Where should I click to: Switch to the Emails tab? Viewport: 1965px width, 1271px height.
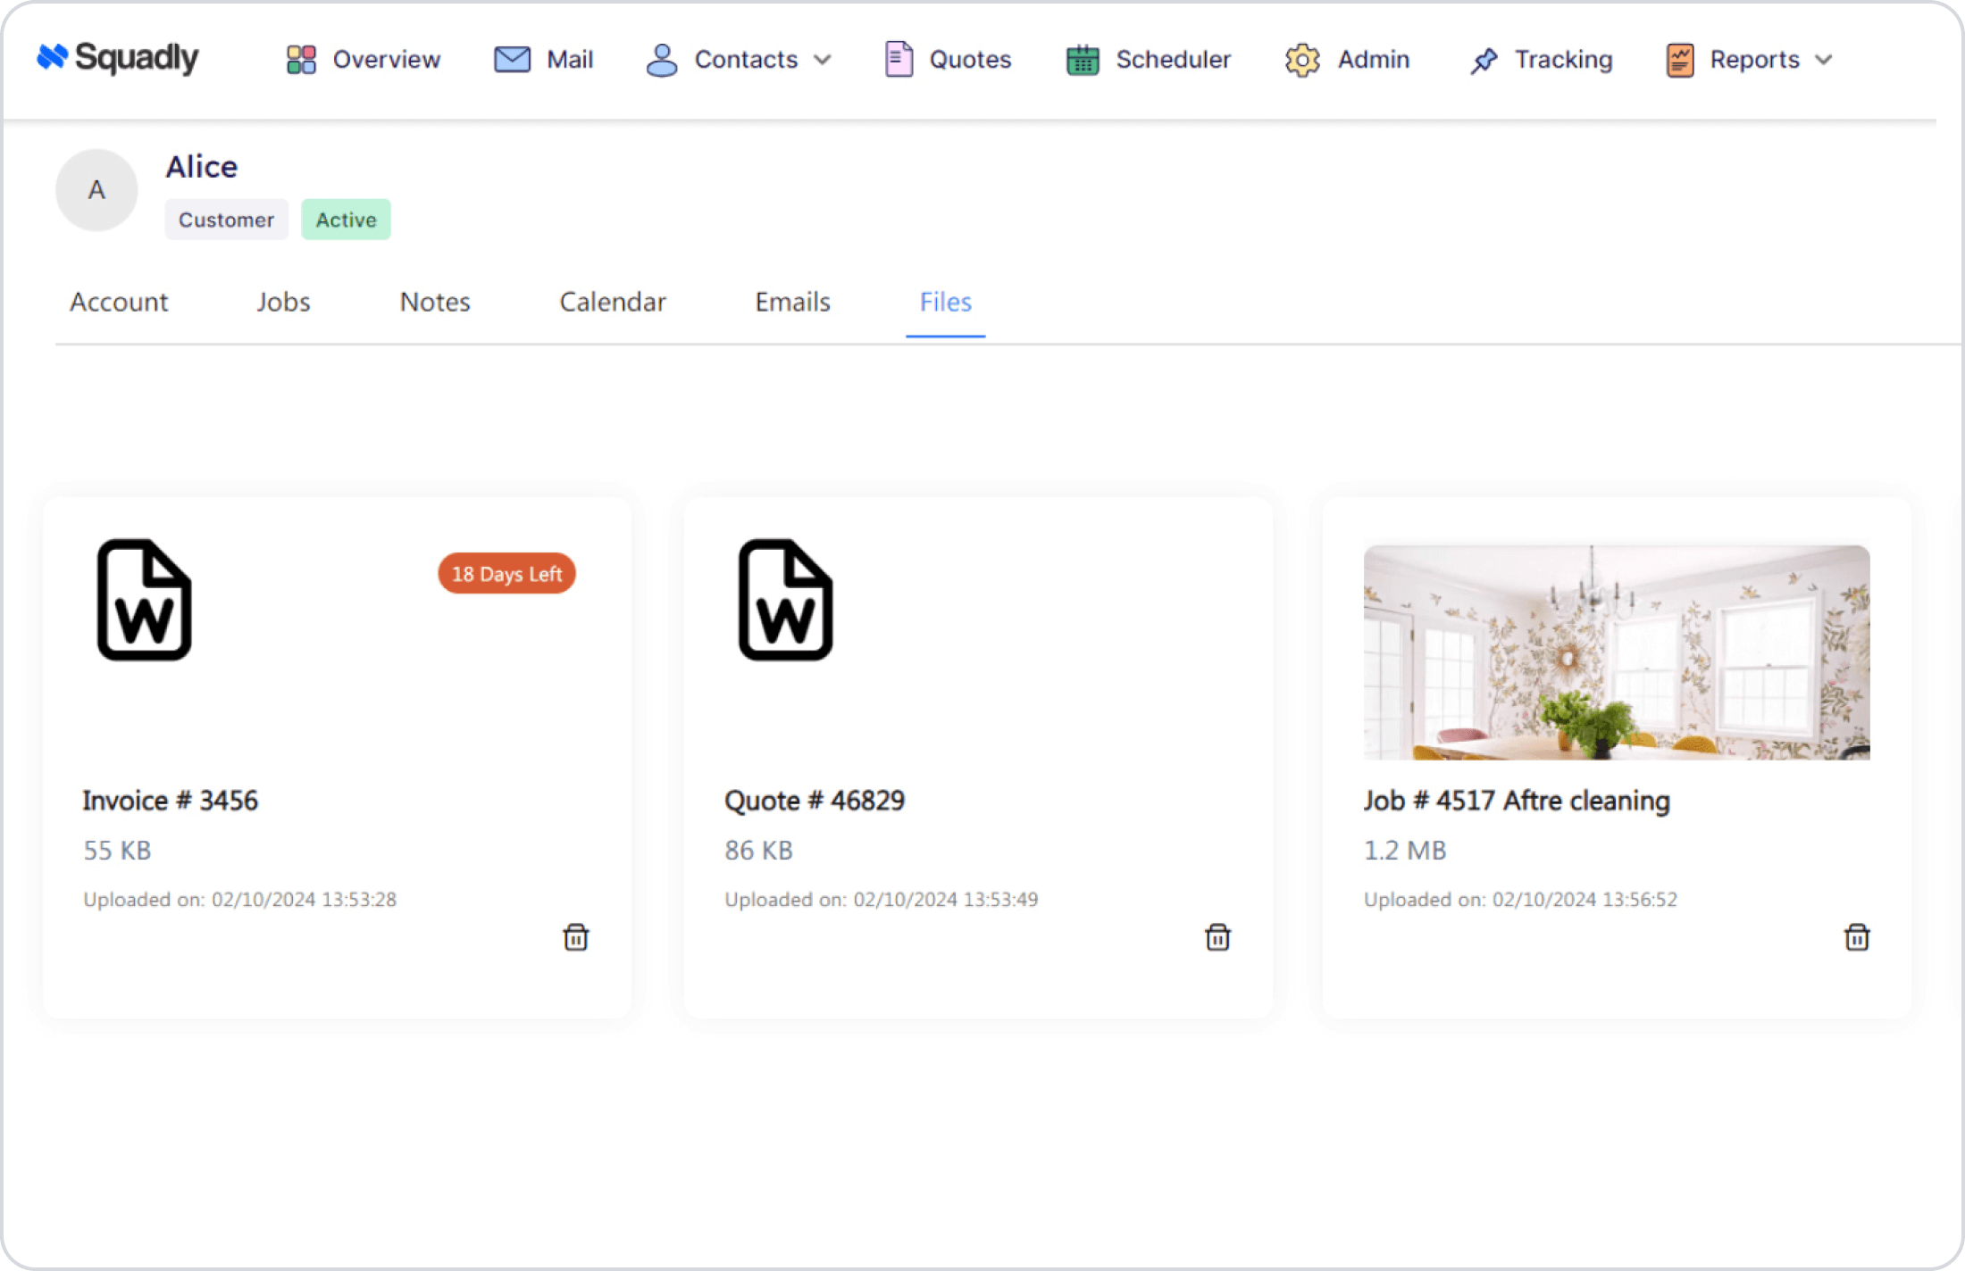pyautogui.click(x=792, y=302)
